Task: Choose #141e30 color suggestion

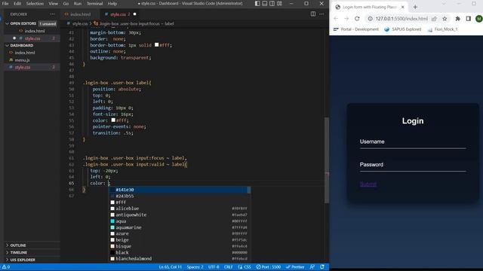Action: (179, 190)
